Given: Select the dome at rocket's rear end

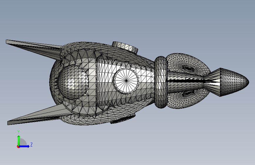Looking at the screenshot, I should click(x=73, y=82).
